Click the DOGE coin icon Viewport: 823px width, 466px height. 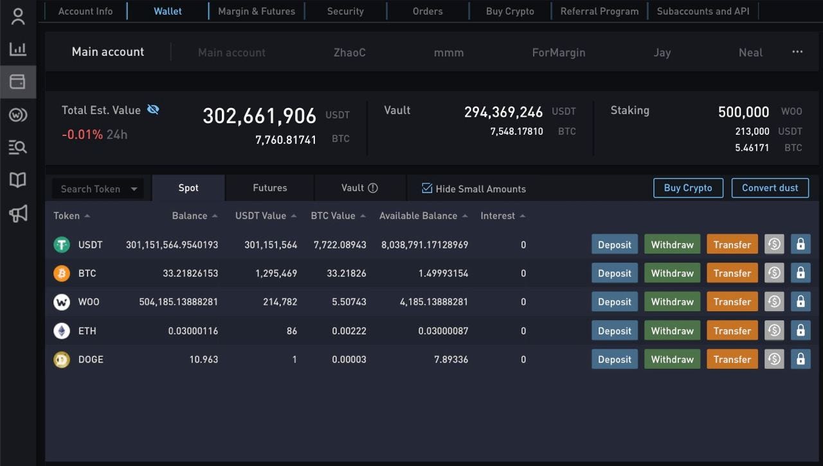pos(62,359)
